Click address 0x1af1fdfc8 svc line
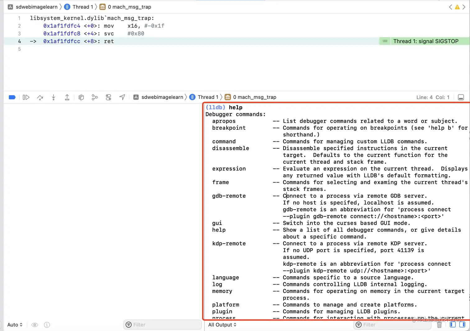 (62, 34)
